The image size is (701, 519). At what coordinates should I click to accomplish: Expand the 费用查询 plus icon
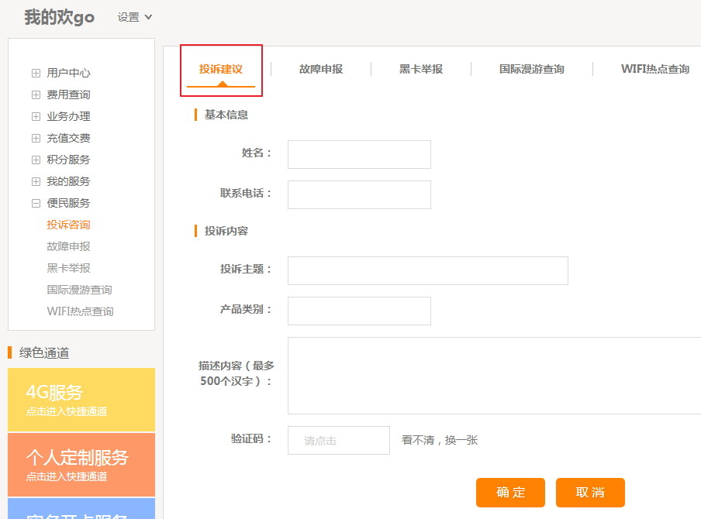(36, 95)
